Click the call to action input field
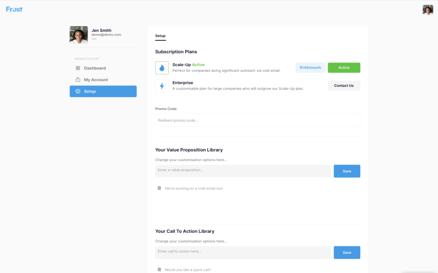This screenshot has height=273, width=438. (x=243, y=253)
